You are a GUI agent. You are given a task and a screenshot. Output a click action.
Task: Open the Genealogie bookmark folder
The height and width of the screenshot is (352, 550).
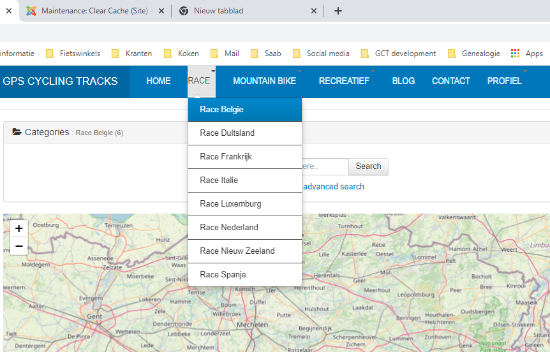point(473,54)
